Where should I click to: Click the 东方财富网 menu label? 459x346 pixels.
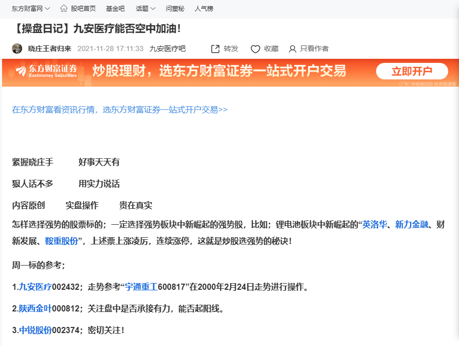(x=27, y=9)
